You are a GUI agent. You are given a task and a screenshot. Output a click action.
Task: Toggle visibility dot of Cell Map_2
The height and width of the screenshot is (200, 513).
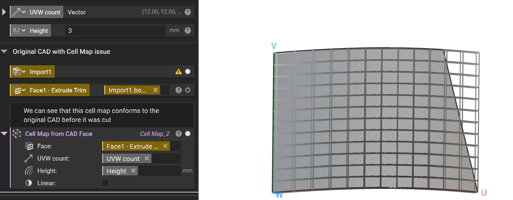coord(188,133)
